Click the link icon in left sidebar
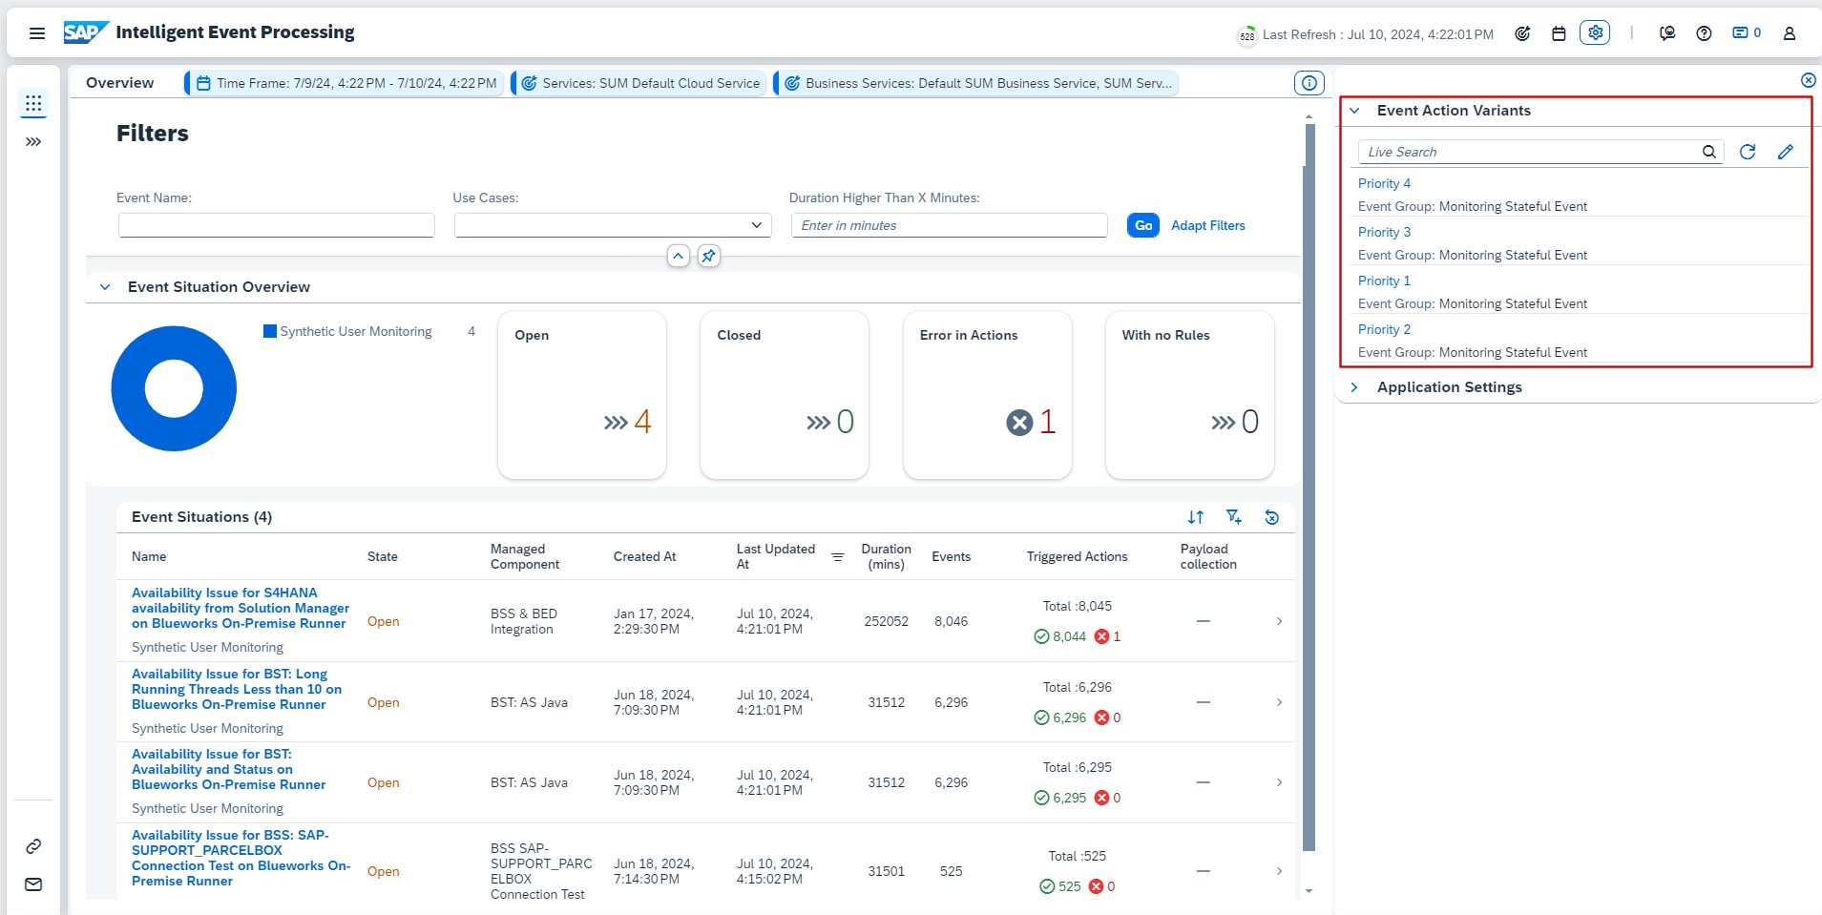 [33, 846]
